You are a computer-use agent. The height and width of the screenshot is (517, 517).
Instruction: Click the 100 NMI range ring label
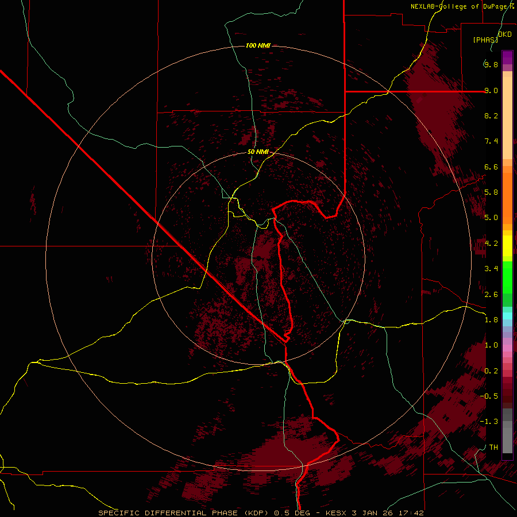[258, 45]
